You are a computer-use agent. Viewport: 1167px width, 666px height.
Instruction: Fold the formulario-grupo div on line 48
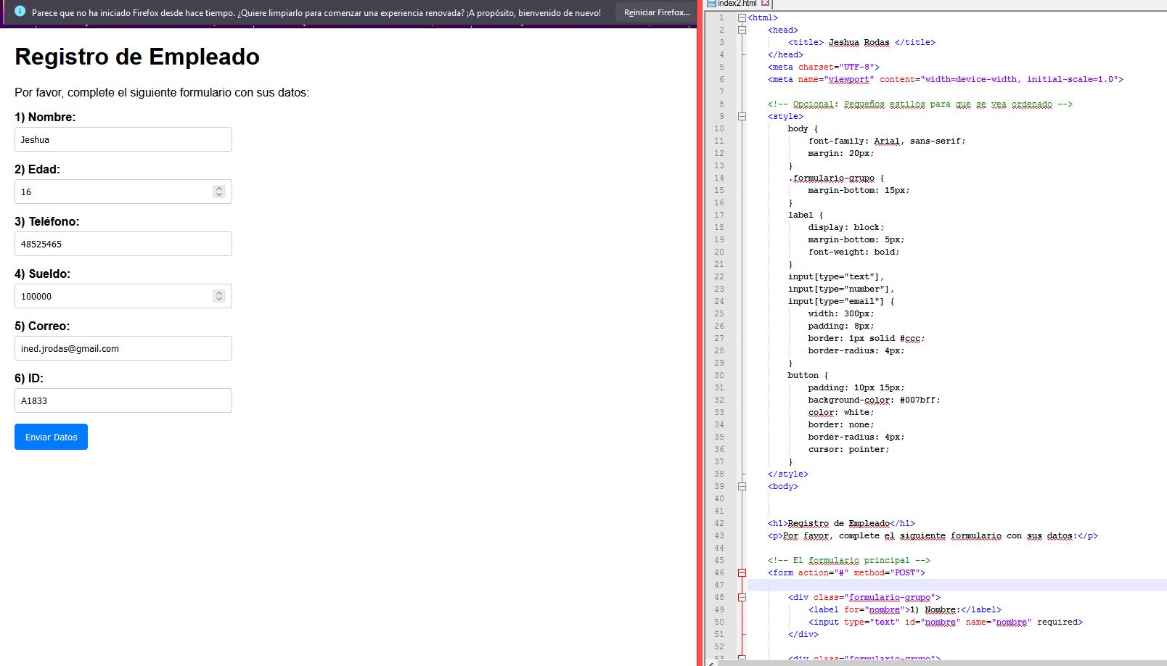[742, 597]
